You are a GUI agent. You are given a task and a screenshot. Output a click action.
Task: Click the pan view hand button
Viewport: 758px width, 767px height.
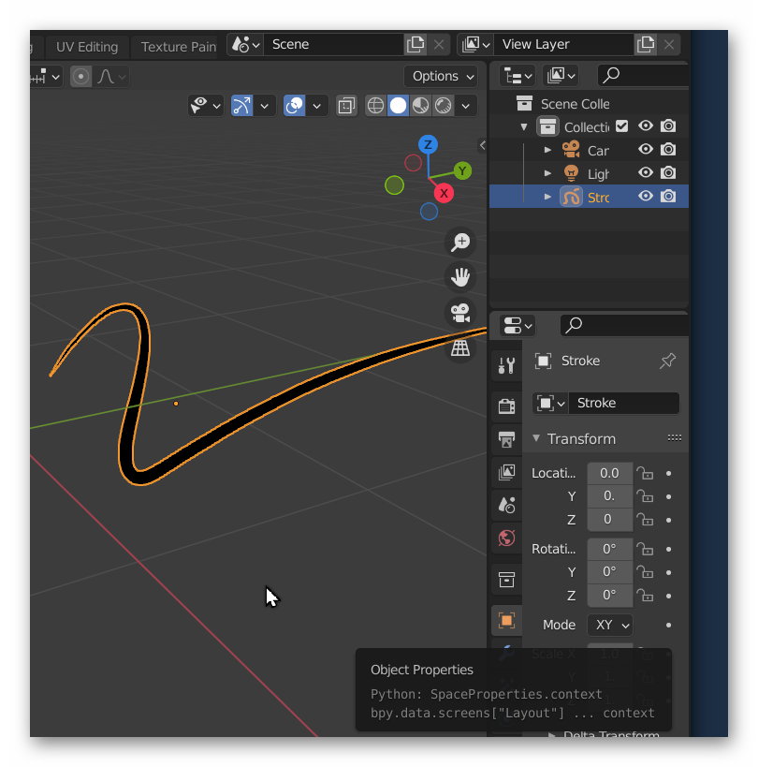(460, 278)
